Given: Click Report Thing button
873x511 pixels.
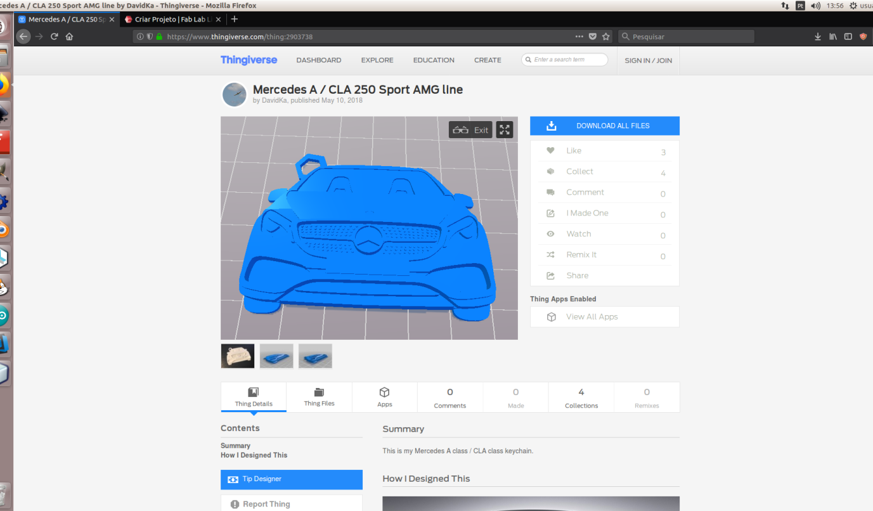Looking at the screenshot, I should click(292, 504).
